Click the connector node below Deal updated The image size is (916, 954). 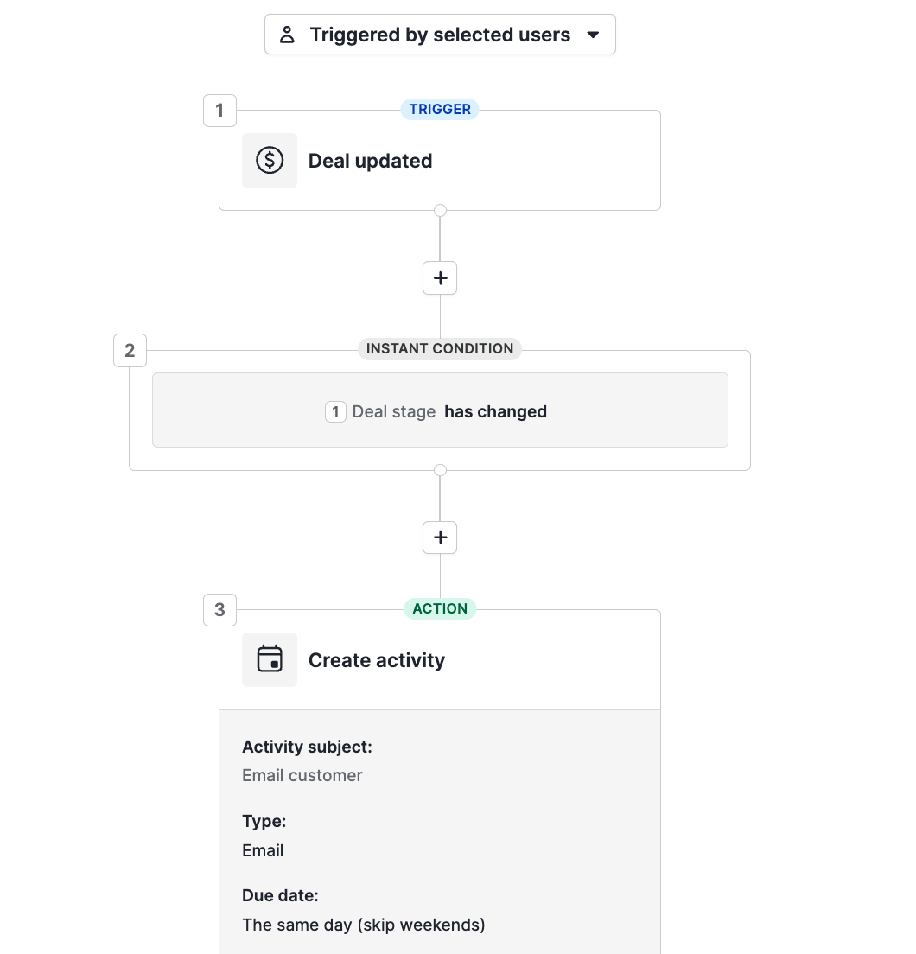440,210
